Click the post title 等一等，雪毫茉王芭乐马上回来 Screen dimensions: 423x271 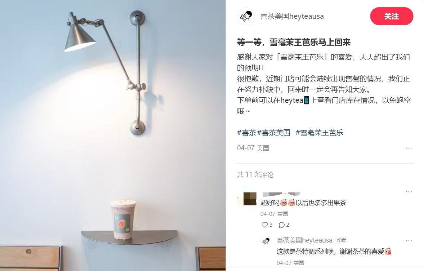[x=294, y=43]
